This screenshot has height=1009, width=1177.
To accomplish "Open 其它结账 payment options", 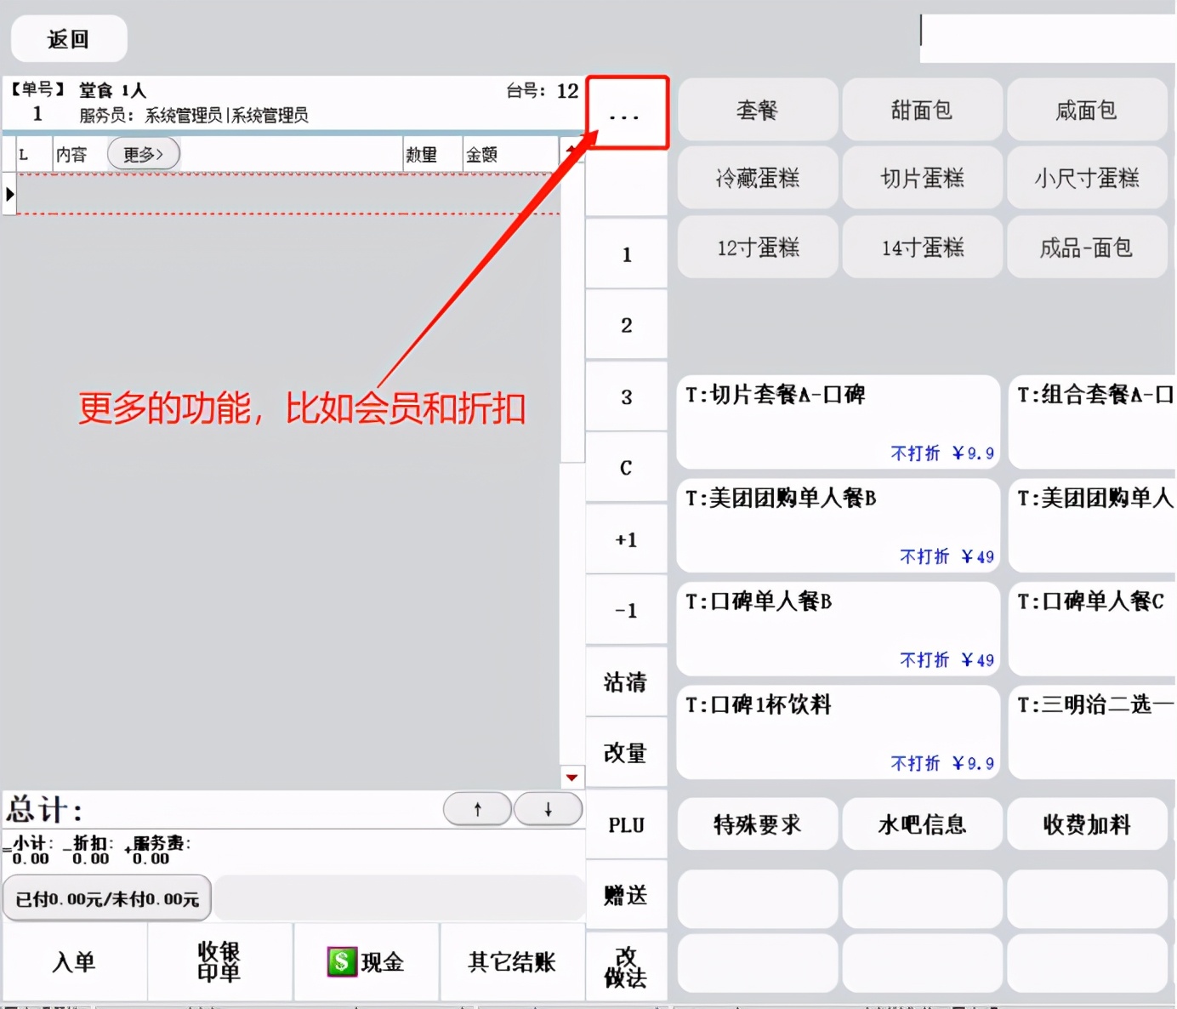I will (512, 962).
